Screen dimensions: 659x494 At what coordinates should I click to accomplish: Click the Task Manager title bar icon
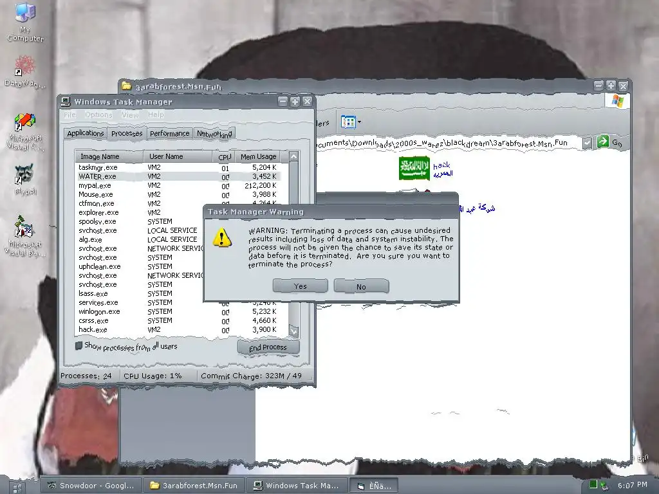click(x=66, y=102)
